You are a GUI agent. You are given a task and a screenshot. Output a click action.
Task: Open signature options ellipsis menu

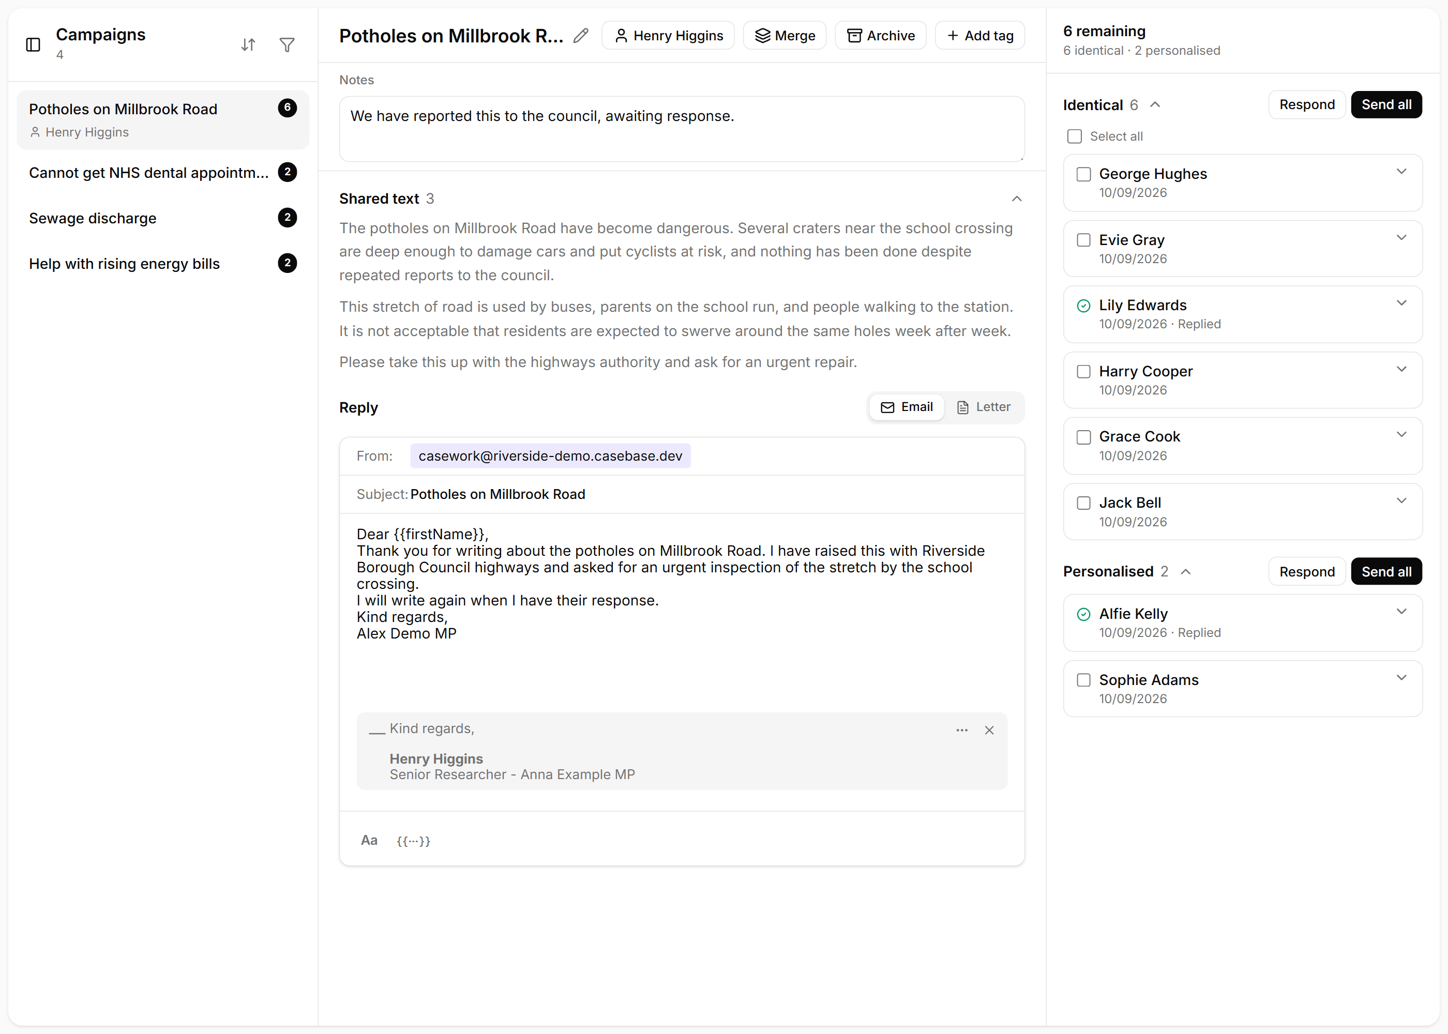pos(961,731)
